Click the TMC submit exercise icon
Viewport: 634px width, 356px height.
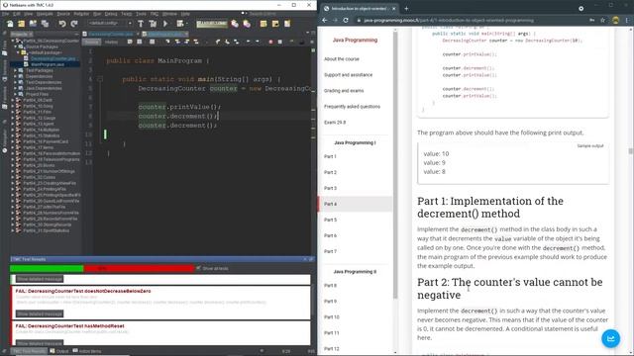pos(247,24)
